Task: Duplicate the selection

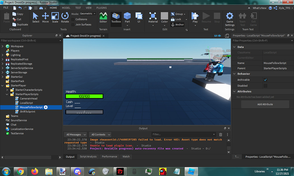Action: 20,24
